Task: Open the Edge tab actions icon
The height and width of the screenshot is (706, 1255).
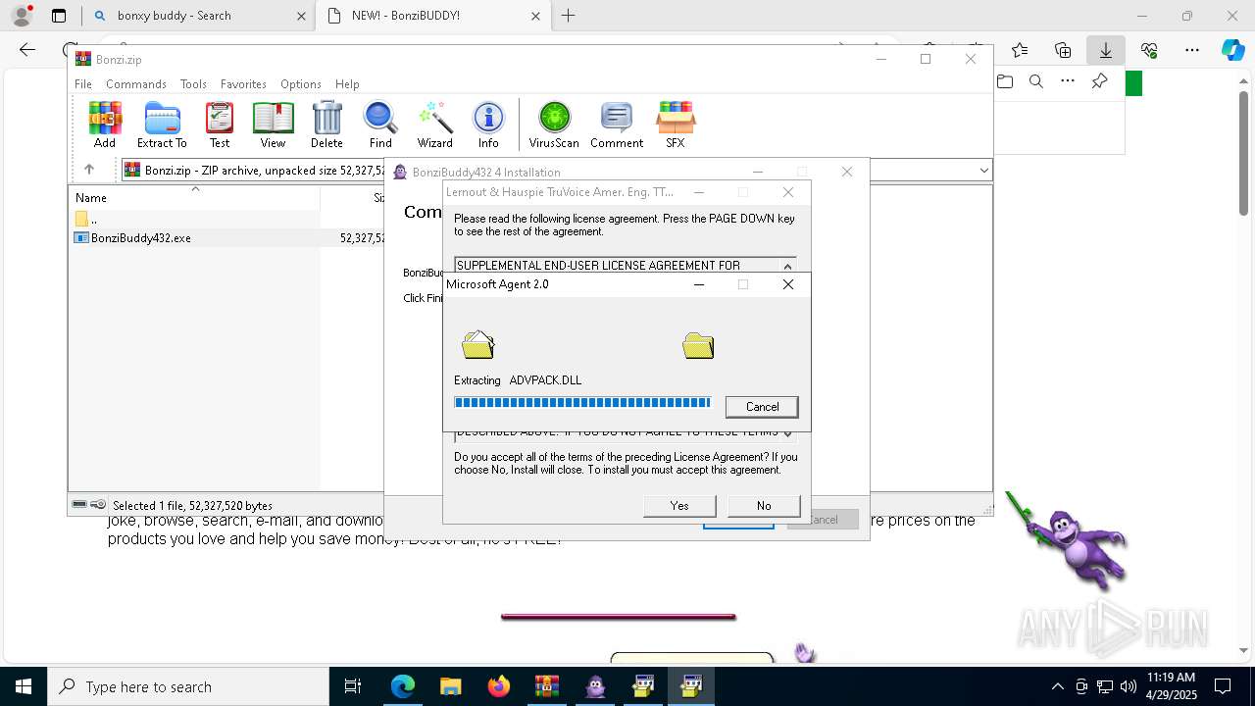Action: (x=59, y=16)
